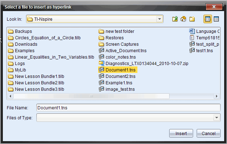This screenshot has width=227, height=144.
Task: Click the horizontal scrollbar right arrow
Action: (217, 96)
